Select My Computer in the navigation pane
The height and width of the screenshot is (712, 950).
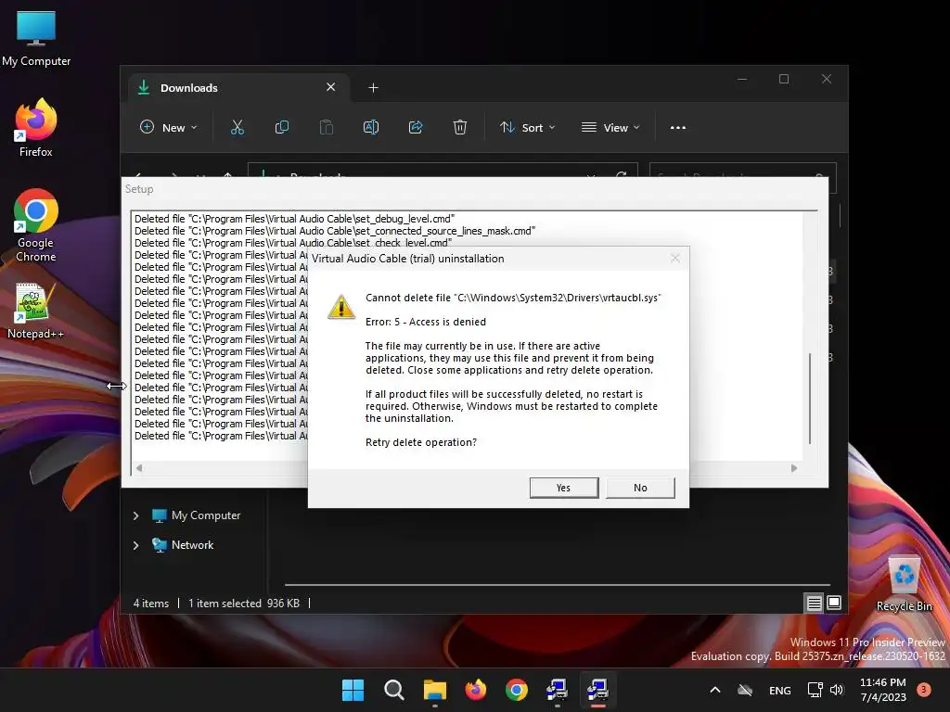[x=196, y=515]
